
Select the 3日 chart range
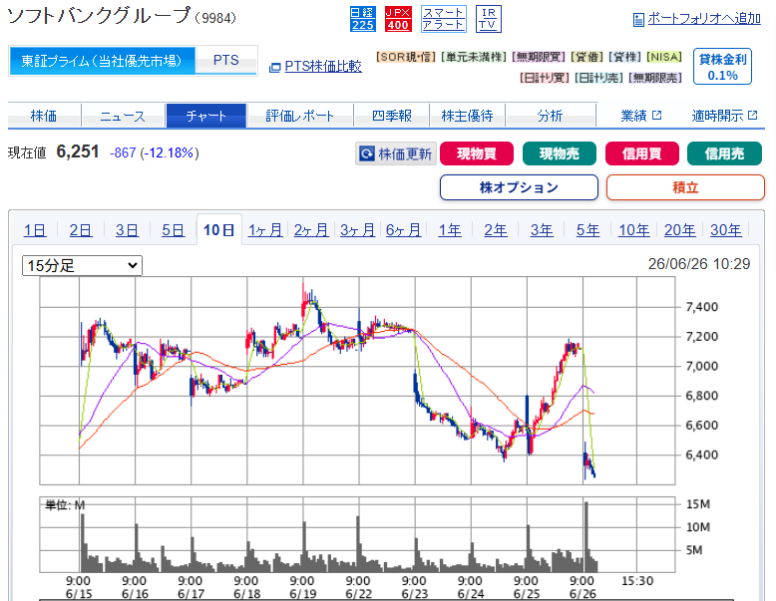click(x=127, y=230)
